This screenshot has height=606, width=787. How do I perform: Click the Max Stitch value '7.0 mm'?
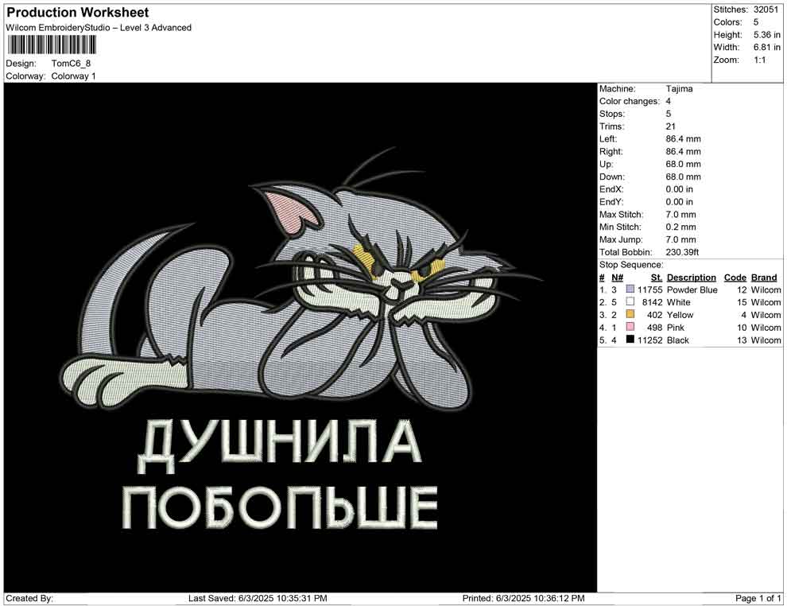(x=680, y=215)
